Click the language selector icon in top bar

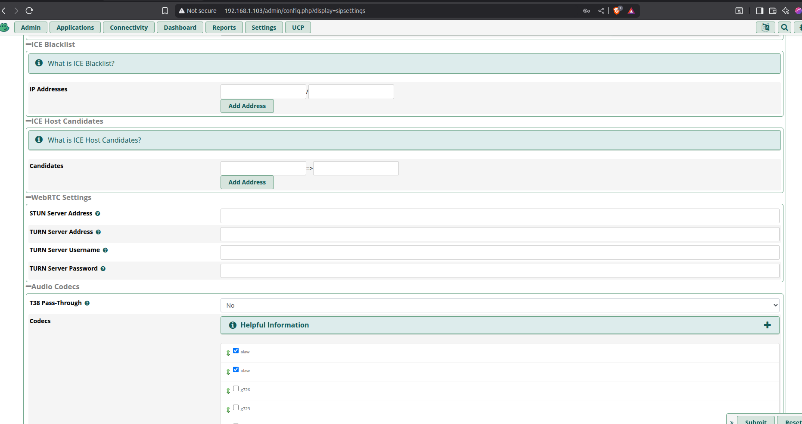765,28
